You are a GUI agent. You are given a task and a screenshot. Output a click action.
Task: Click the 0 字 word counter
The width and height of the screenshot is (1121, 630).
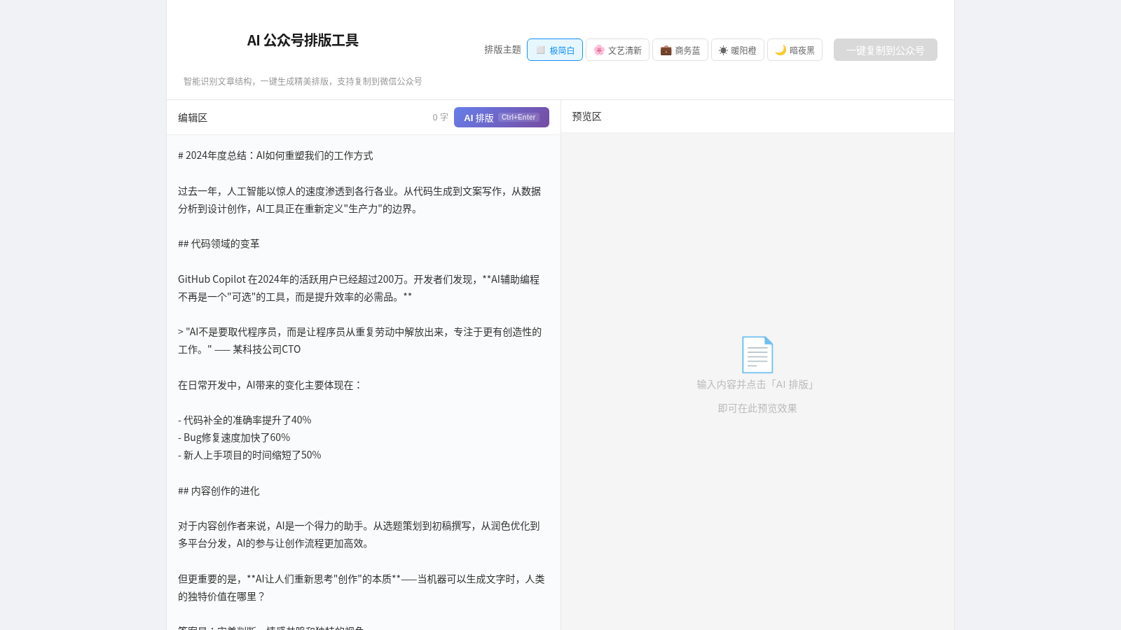(440, 118)
